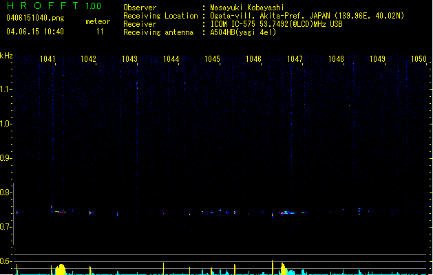Click the 1048 time axis marker
The width and height of the screenshot is (433, 275).
(336, 59)
